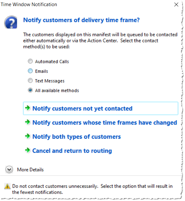Select the Text Messages radio option

click(30, 81)
